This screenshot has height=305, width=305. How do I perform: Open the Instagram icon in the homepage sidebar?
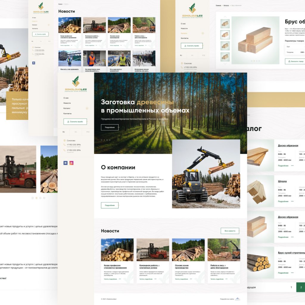(x=71, y=163)
